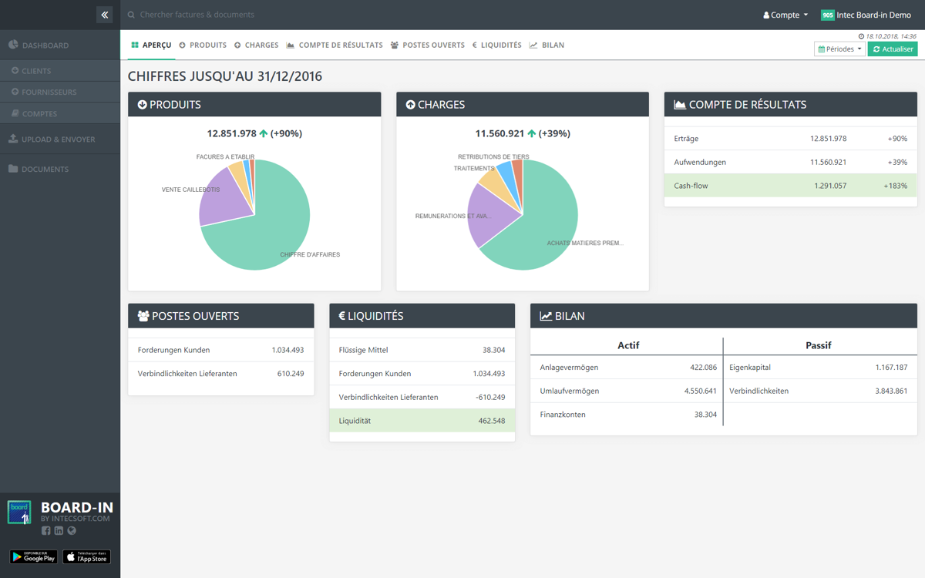Click the Google Play store badge
Image resolution: width=925 pixels, height=578 pixels.
[x=34, y=556]
